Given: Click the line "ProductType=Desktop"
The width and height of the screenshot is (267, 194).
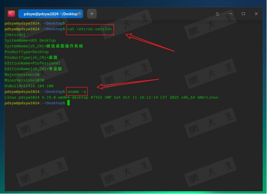Looking at the screenshot, I should pos(27,52).
